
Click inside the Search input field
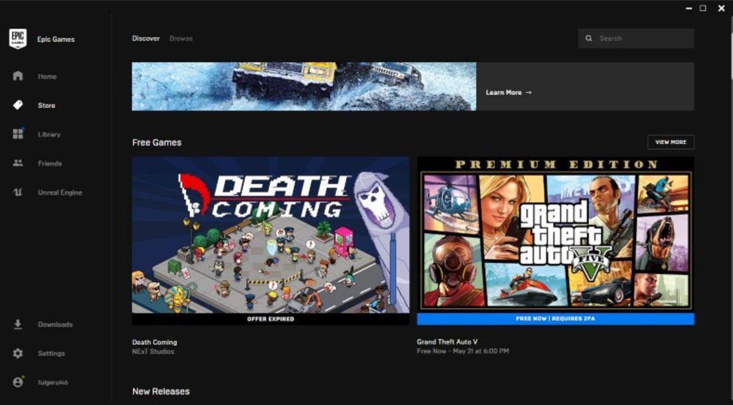click(x=635, y=38)
